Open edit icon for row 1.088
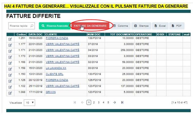The width and height of the screenshot is (193, 116). coord(10,93)
